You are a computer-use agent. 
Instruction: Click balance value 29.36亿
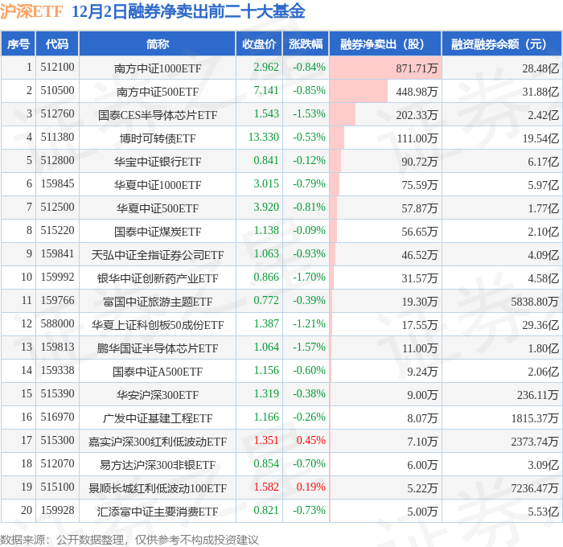click(x=540, y=325)
